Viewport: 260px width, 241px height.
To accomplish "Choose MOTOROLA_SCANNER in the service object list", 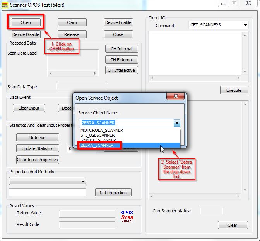I will pyautogui.click(x=102, y=131).
